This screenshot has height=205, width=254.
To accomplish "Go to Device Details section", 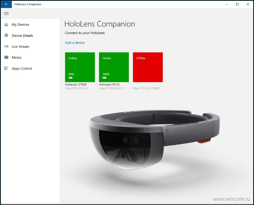I will [x=30, y=36].
